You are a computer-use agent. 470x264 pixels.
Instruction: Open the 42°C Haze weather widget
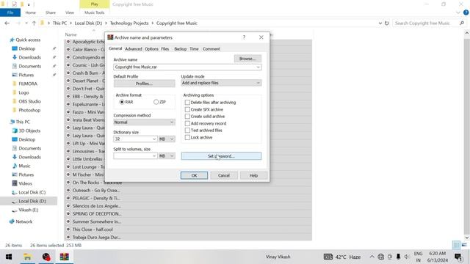point(342,257)
